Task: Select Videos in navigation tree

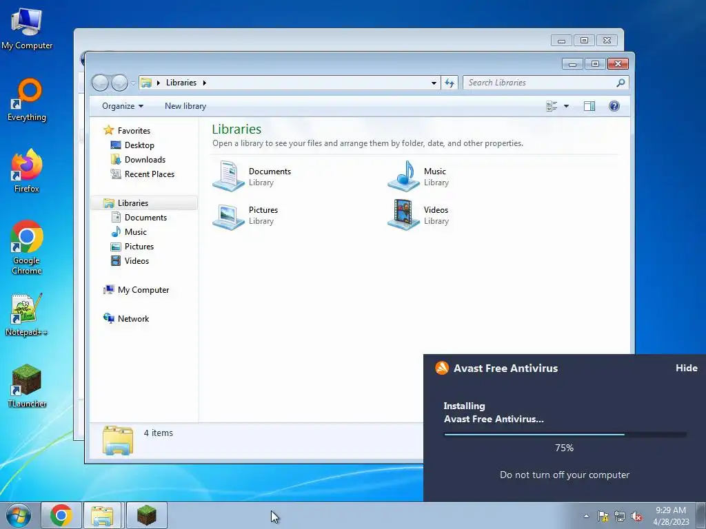Action: click(137, 261)
